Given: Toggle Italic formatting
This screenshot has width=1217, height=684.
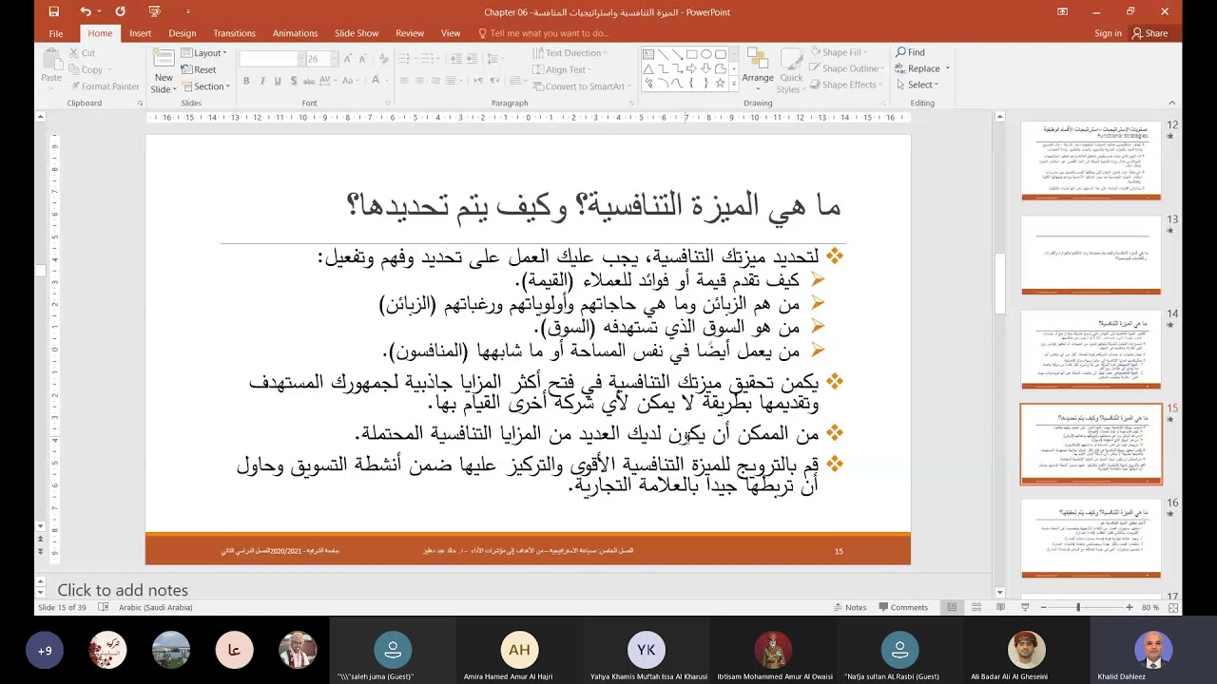Looking at the screenshot, I should click(262, 81).
